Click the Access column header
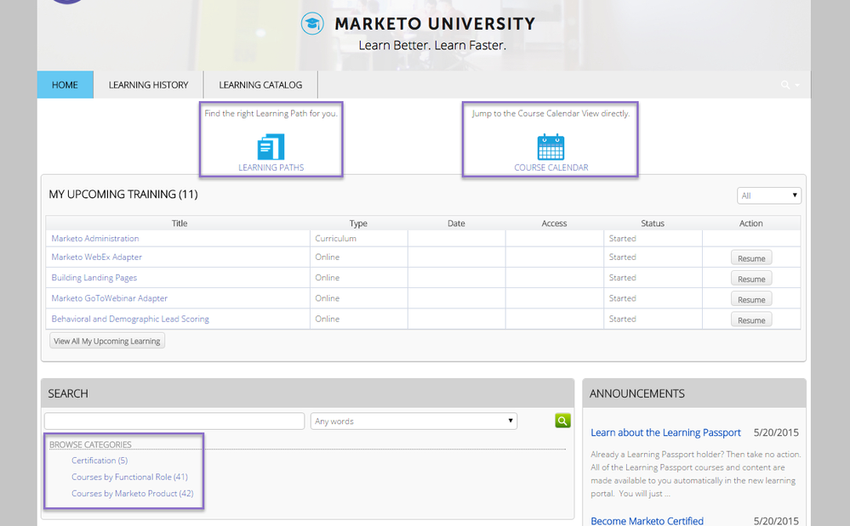This screenshot has width=850, height=526. coord(554,223)
